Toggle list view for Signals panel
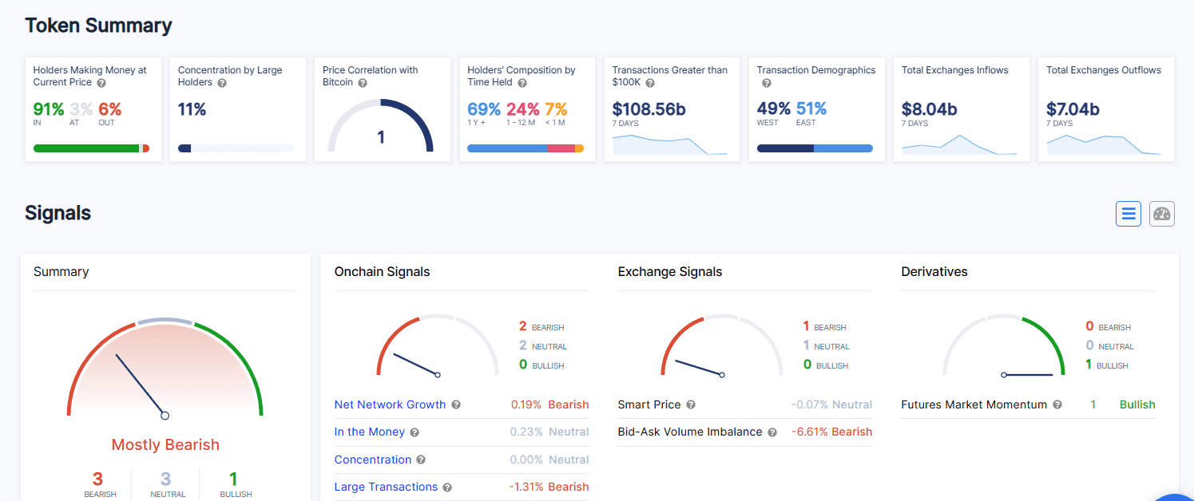Image resolution: width=1194 pixels, height=501 pixels. coord(1128,213)
